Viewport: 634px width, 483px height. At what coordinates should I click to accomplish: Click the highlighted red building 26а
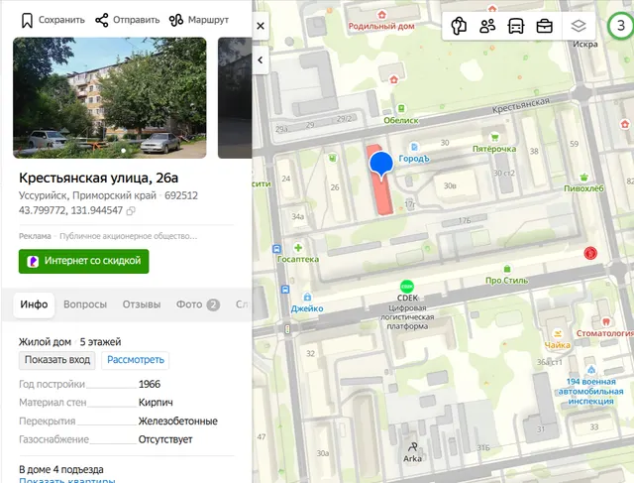click(384, 198)
